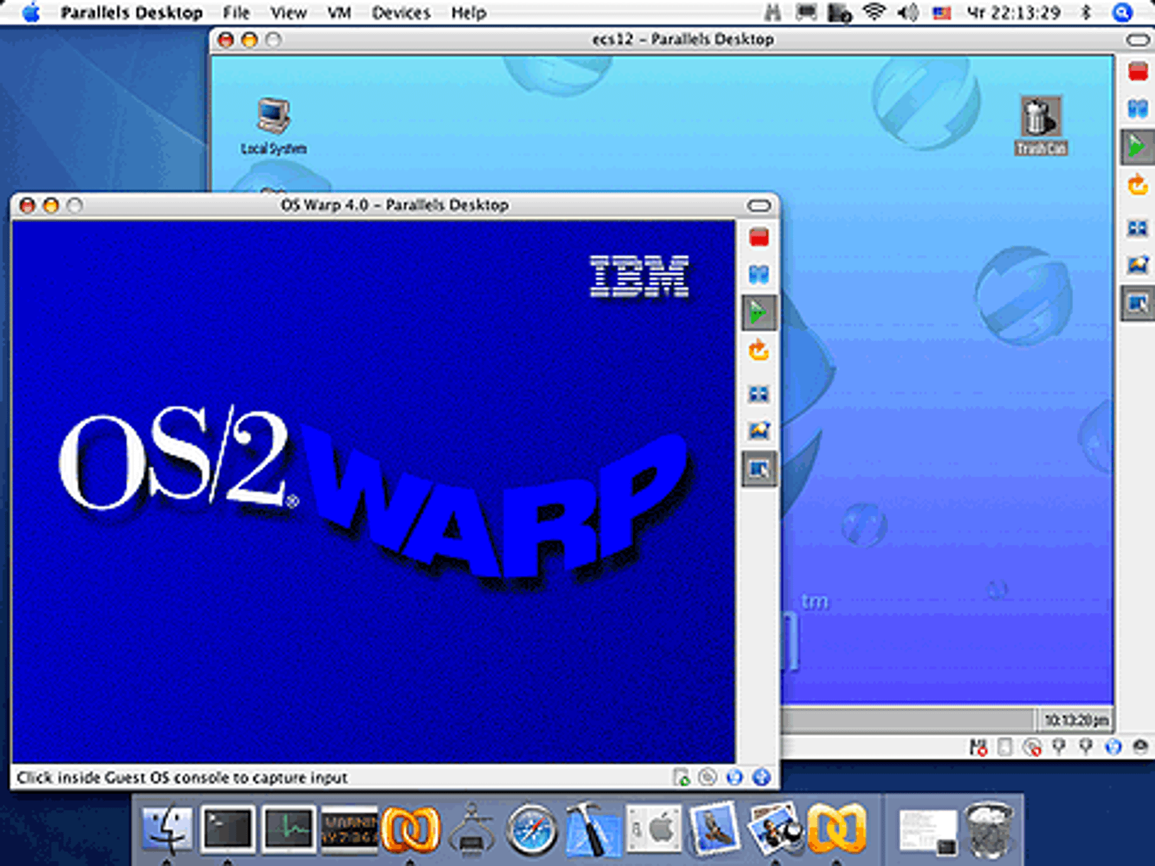Launch Safari from the Dock
The height and width of the screenshot is (866, 1155).
coord(531,830)
